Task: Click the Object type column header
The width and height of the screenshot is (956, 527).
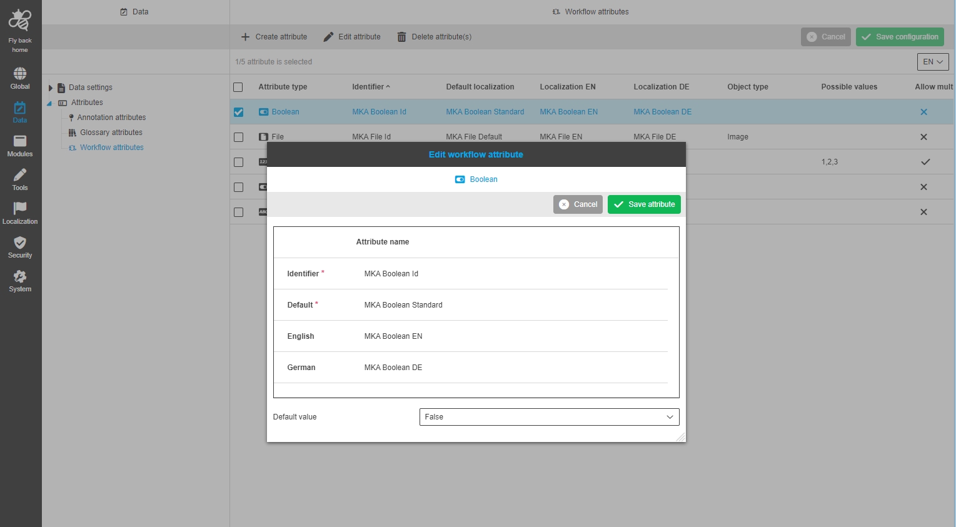Action: point(748,87)
